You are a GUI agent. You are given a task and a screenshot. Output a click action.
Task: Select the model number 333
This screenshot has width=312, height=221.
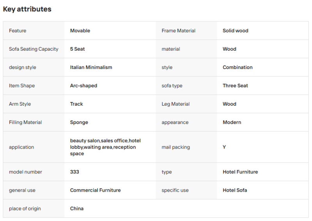(x=74, y=172)
